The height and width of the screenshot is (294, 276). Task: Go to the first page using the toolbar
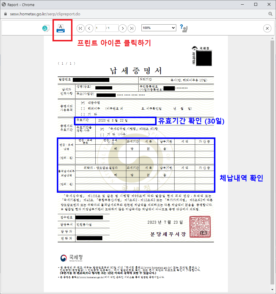(80, 28)
